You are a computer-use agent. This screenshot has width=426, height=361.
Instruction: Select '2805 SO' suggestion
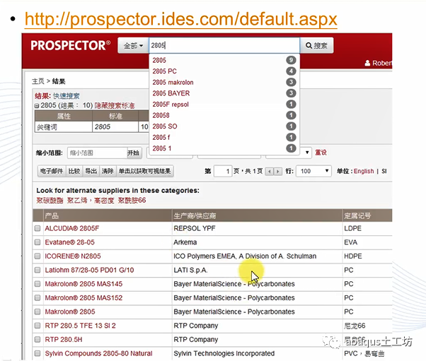(224, 126)
